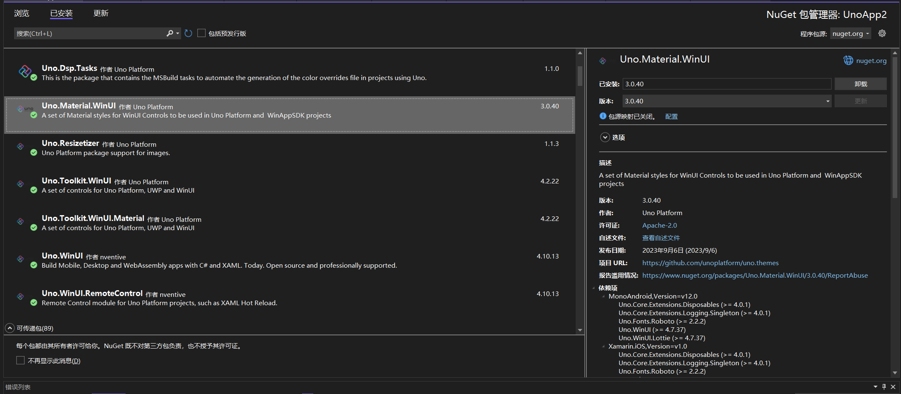
Task: Click the 卸载 button to uninstall
Action: click(861, 84)
